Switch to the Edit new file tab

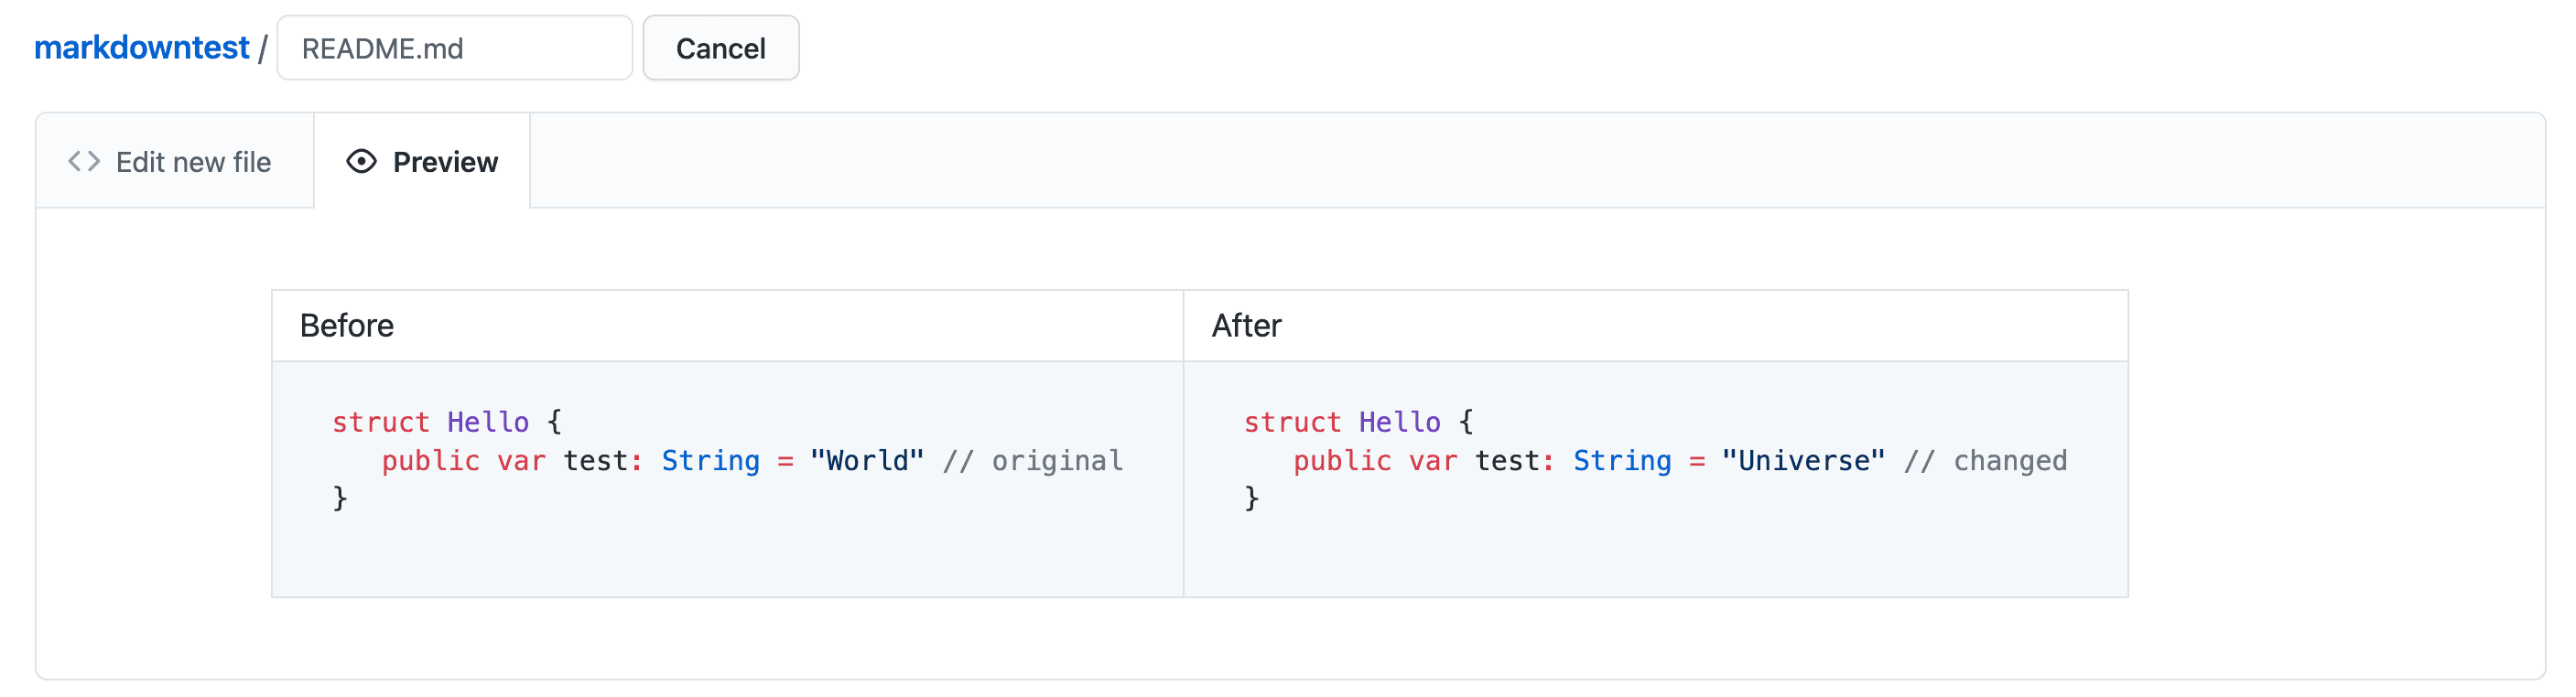tap(192, 162)
